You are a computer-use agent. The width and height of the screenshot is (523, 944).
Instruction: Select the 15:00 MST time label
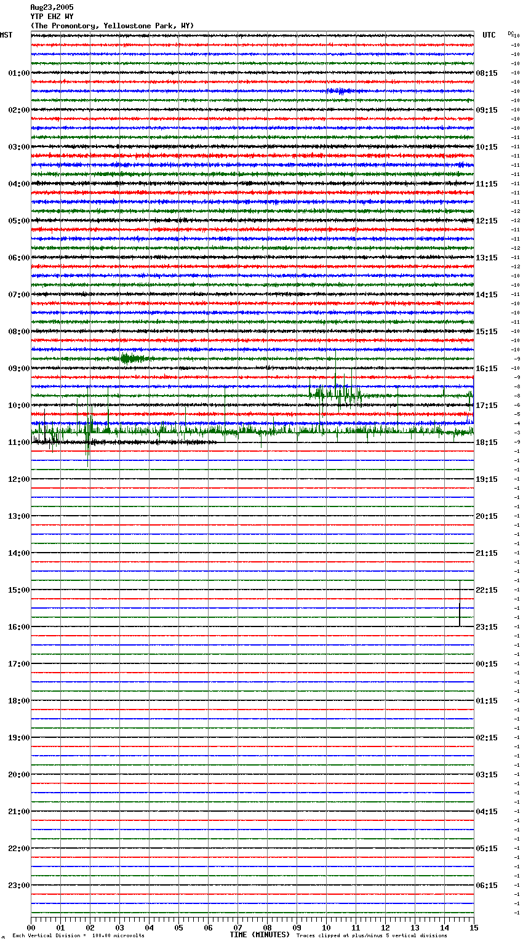19,590
